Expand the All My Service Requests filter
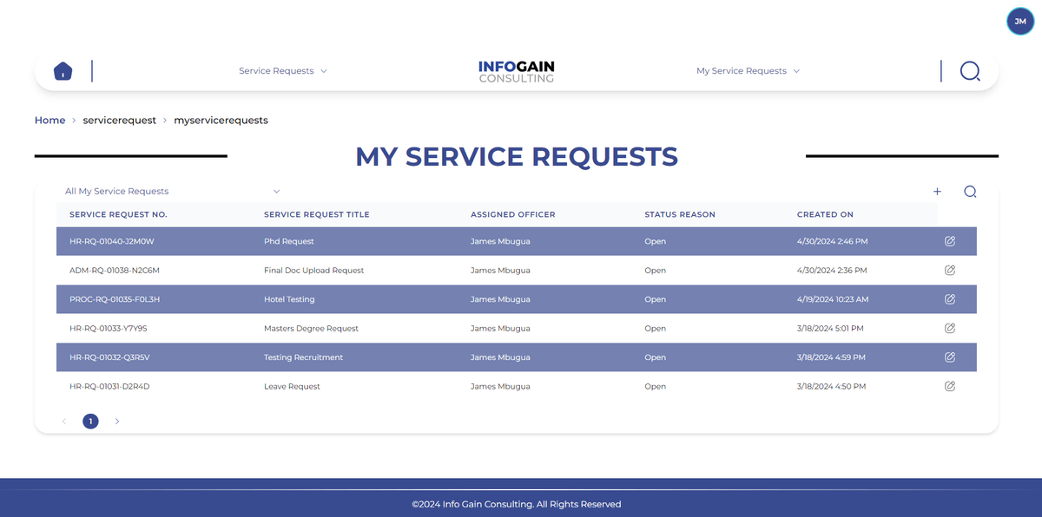This screenshot has height=517, width=1042. tap(170, 191)
